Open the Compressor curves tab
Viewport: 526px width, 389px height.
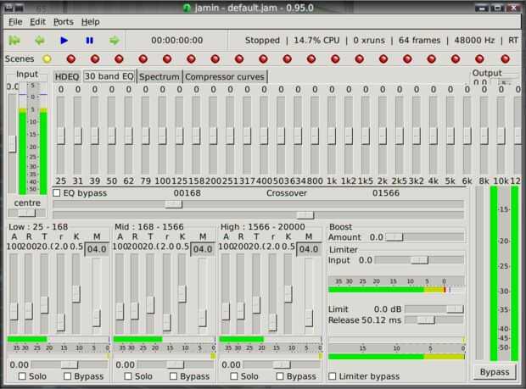coord(224,76)
